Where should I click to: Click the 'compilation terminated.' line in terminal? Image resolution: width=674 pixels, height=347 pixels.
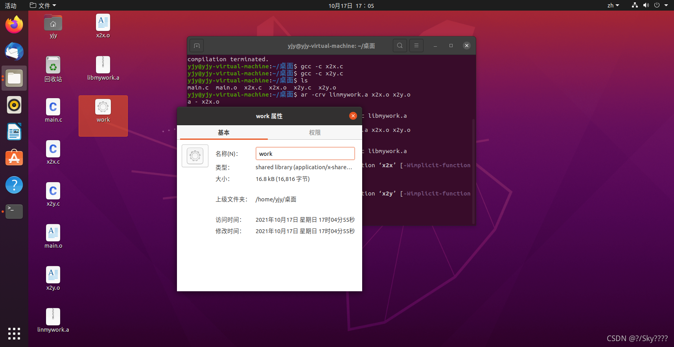pos(228,59)
